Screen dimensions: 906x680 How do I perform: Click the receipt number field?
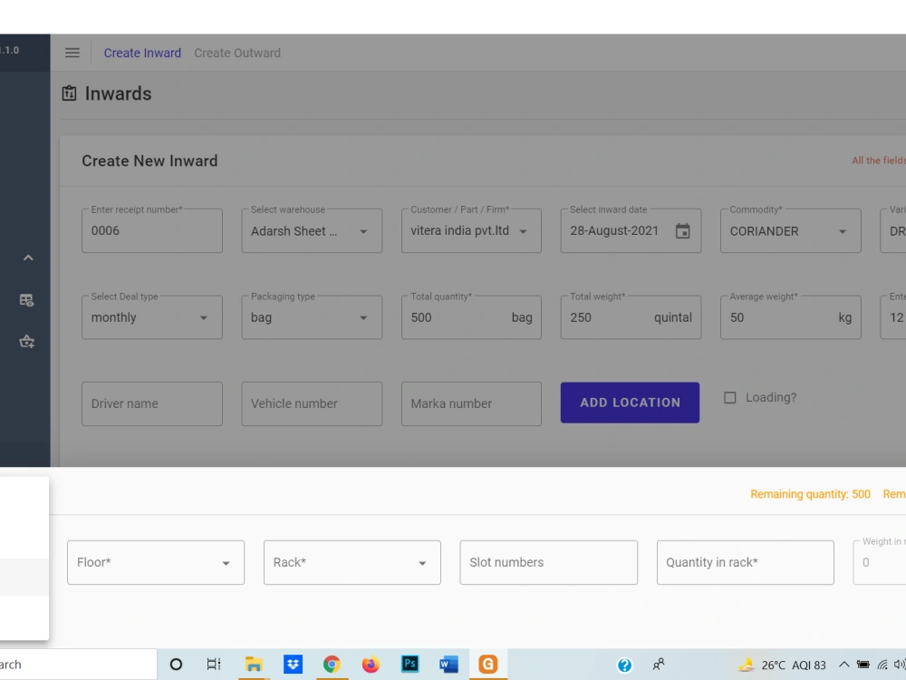(x=152, y=230)
